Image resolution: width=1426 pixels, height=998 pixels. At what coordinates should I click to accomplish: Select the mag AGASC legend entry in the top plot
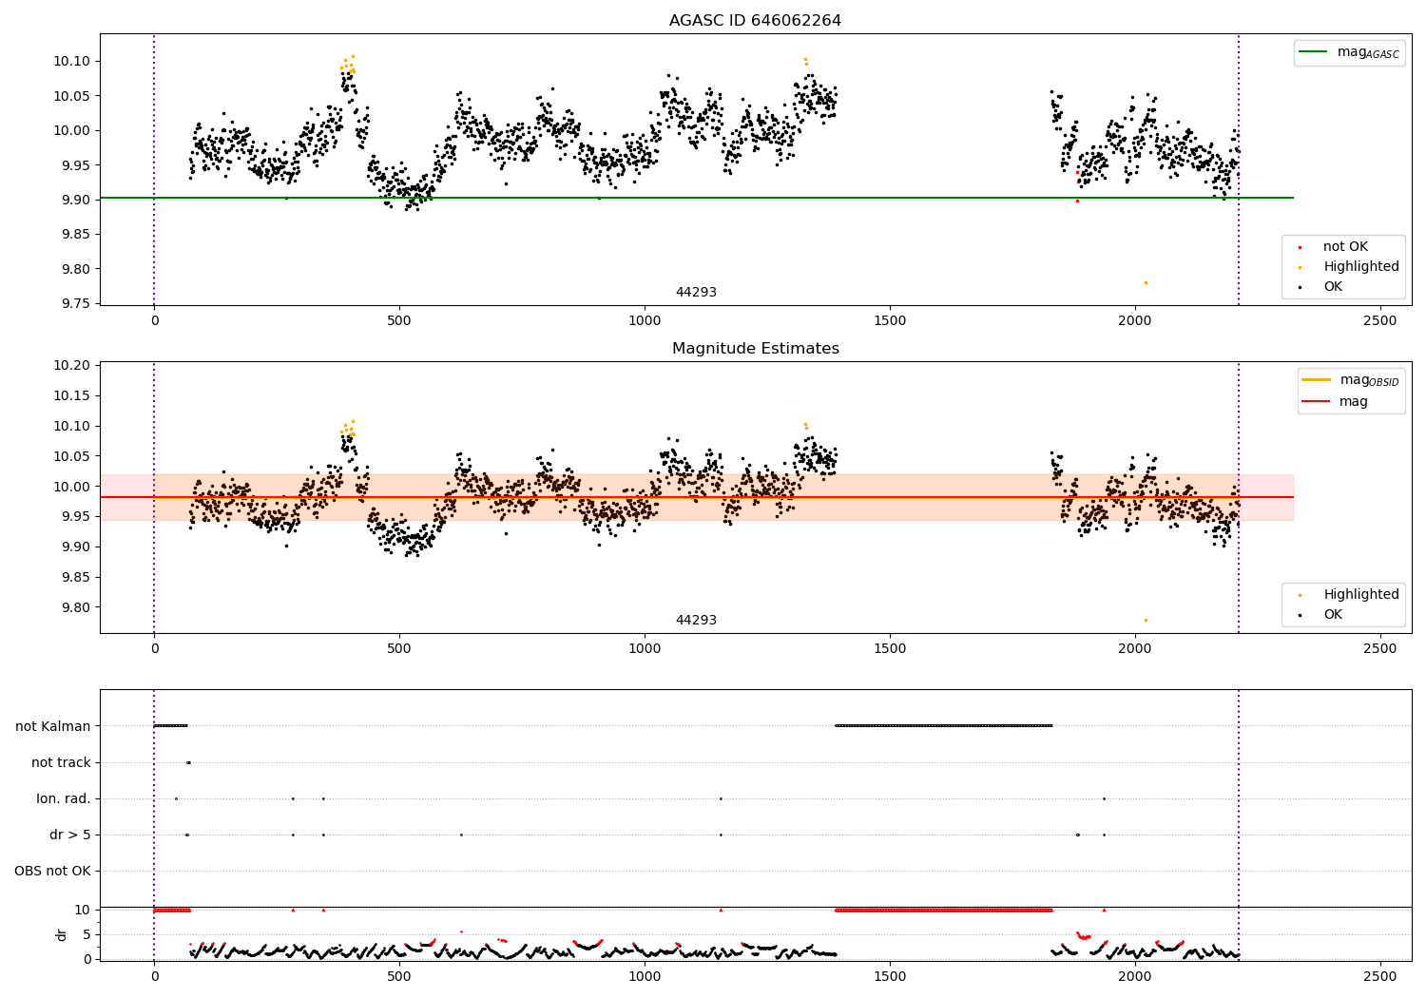click(1348, 52)
